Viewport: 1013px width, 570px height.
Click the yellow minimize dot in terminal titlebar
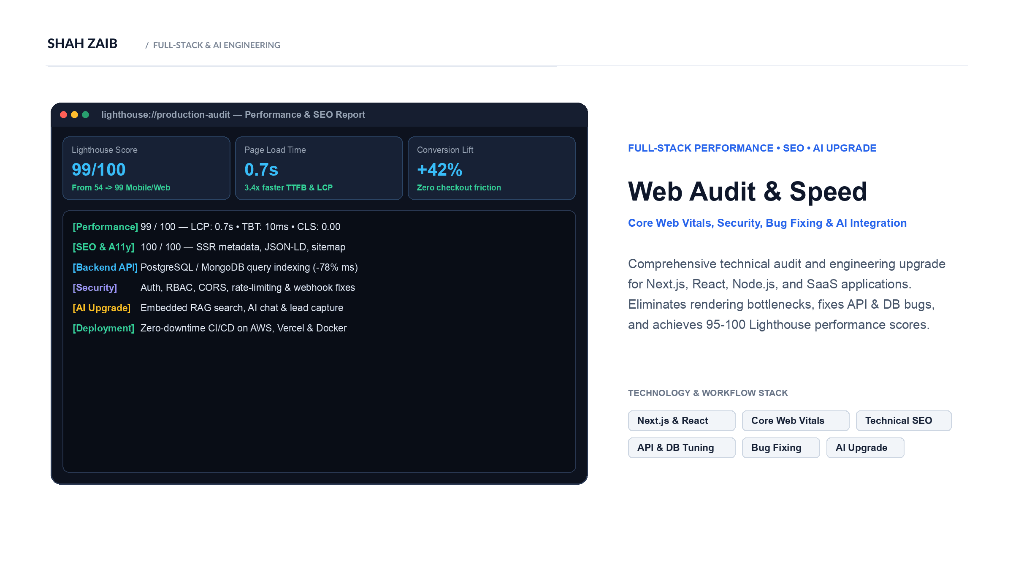click(75, 115)
